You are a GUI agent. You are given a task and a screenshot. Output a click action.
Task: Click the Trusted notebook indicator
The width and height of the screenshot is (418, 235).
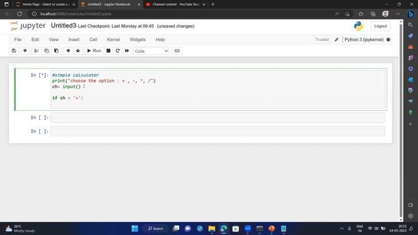click(x=322, y=39)
